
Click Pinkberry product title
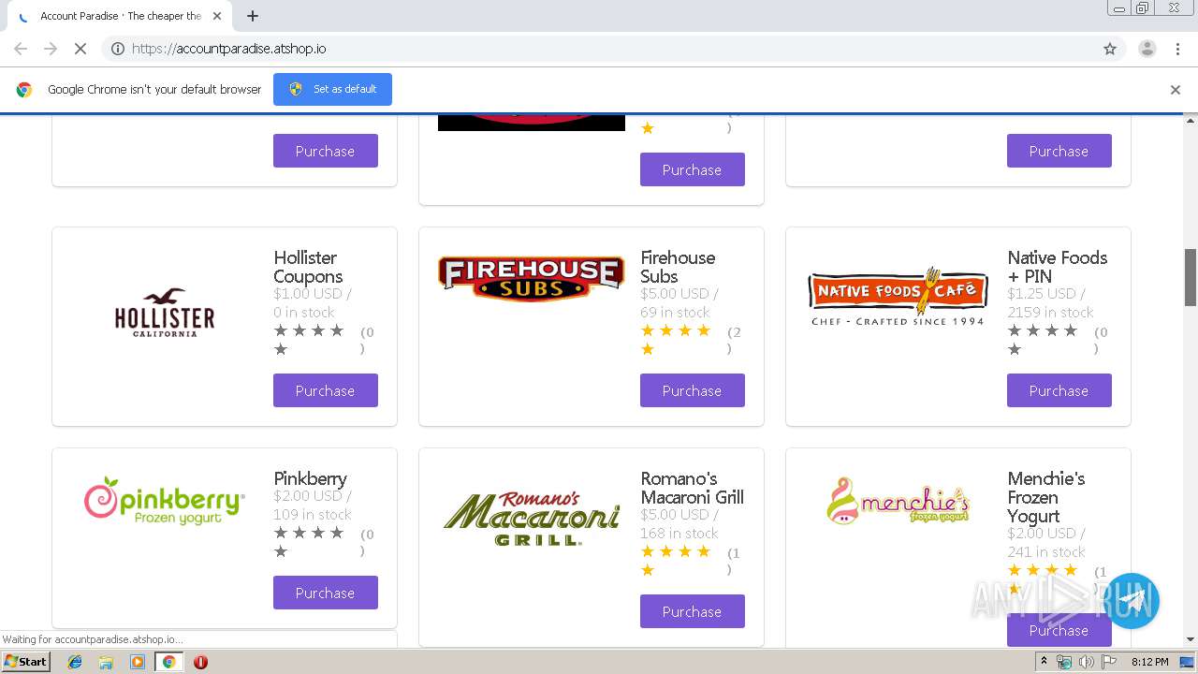[x=310, y=478]
